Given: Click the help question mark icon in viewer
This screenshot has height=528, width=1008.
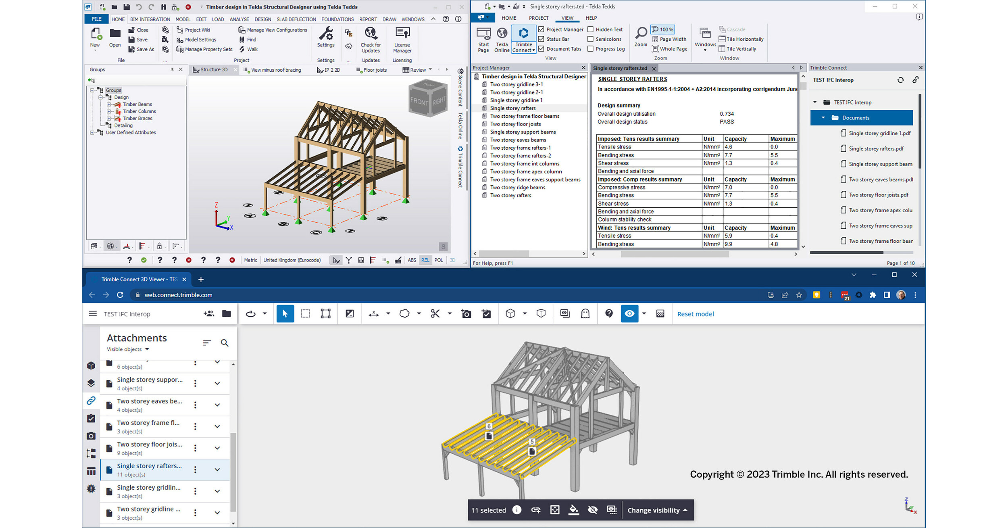Looking at the screenshot, I should pos(609,313).
